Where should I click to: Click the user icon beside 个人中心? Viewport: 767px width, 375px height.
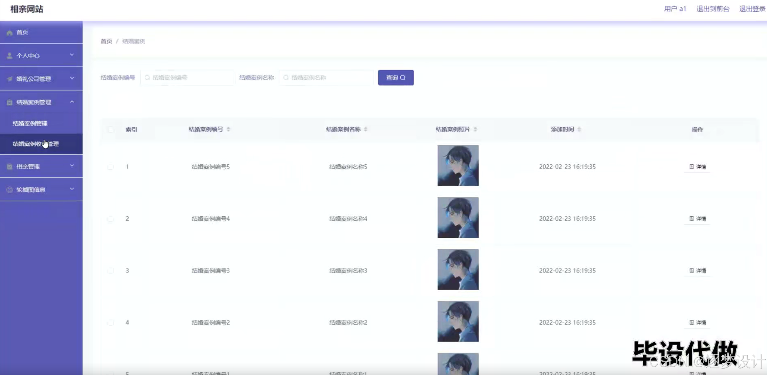pyautogui.click(x=10, y=56)
